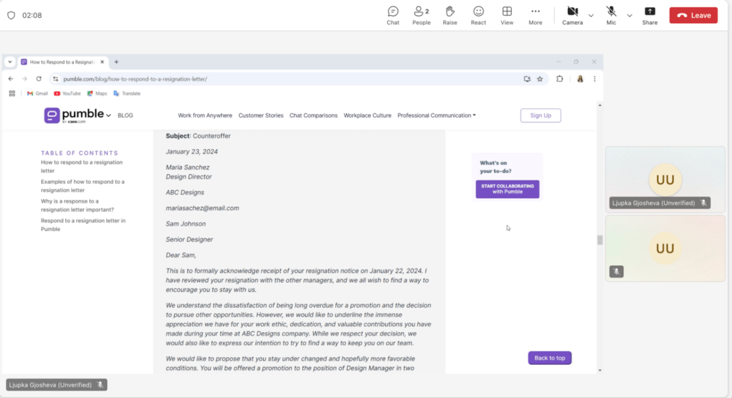Click the shared page's vertical scrollbar

click(599, 240)
